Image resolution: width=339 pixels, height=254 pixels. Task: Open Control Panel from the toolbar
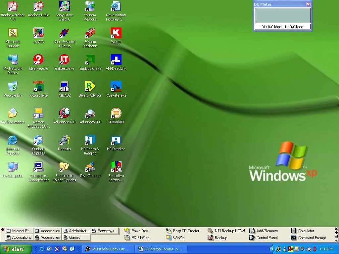264,237
